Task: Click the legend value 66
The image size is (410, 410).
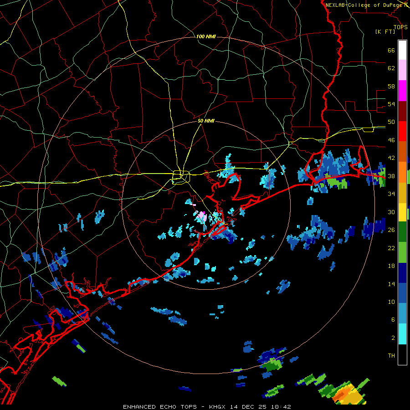Action: pyautogui.click(x=391, y=51)
